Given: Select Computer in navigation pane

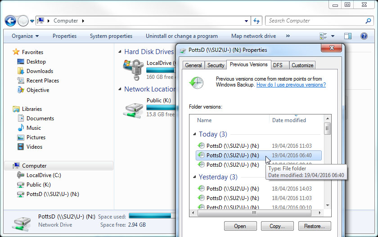Looking at the screenshot, I should pyautogui.click(x=58, y=165).
